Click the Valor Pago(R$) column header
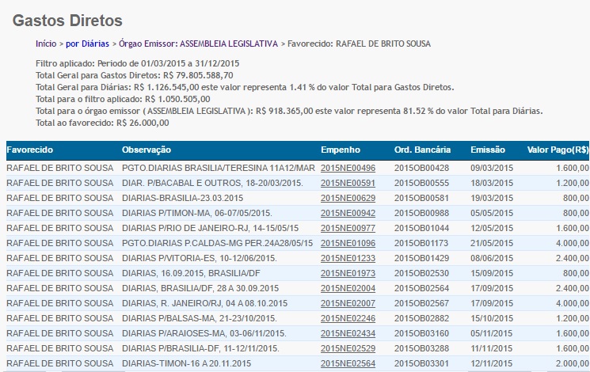This screenshot has height=372, width=590. [558, 150]
